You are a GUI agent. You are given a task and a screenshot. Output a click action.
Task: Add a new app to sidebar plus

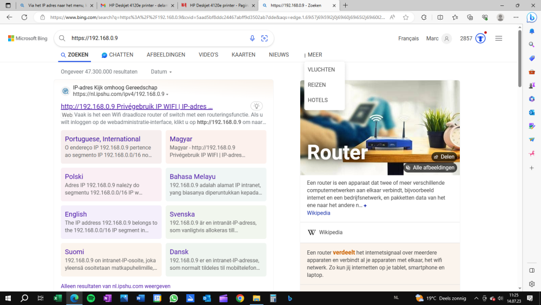coord(532,168)
